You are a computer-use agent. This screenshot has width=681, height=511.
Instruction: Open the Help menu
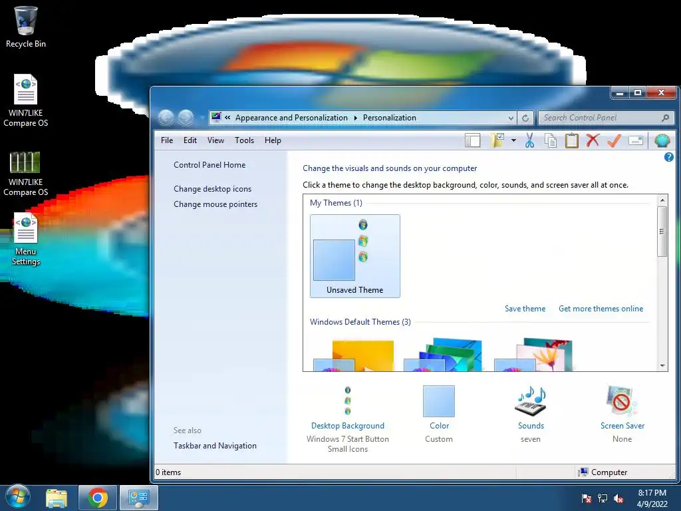pyautogui.click(x=273, y=140)
